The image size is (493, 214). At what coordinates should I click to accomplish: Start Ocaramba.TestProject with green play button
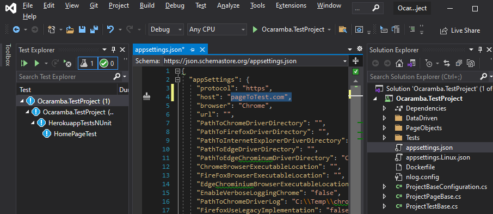coord(255,29)
